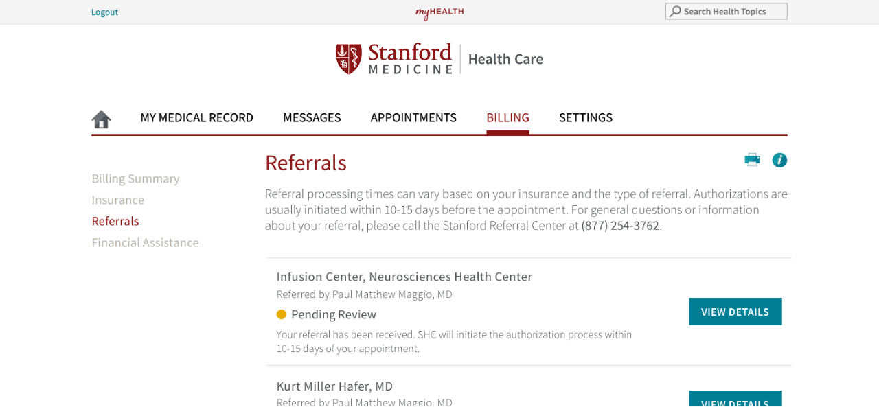This screenshot has width=879, height=407.
Task: Click the Search Health Topics field
Action: coord(727,12)
